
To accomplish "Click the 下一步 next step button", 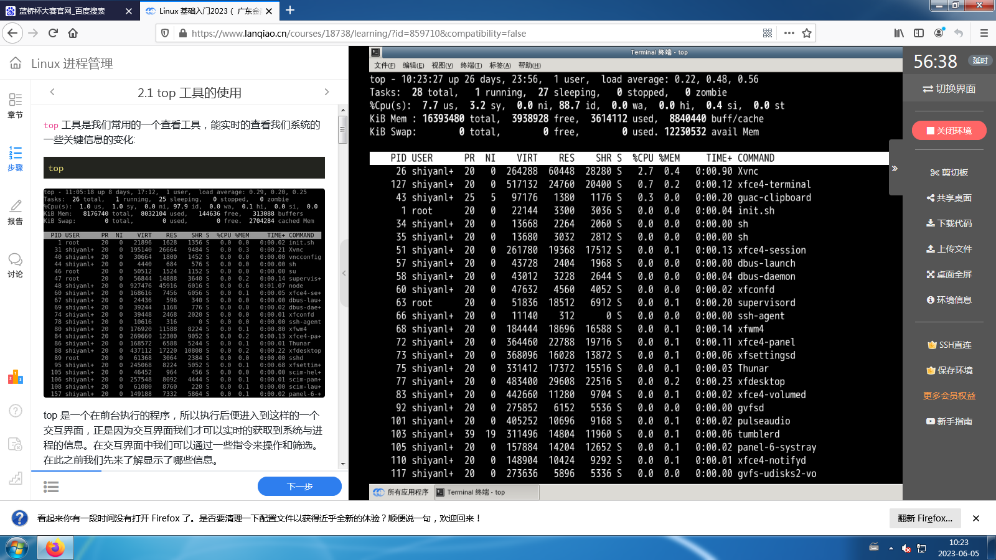I will click(x=299, y=487).
